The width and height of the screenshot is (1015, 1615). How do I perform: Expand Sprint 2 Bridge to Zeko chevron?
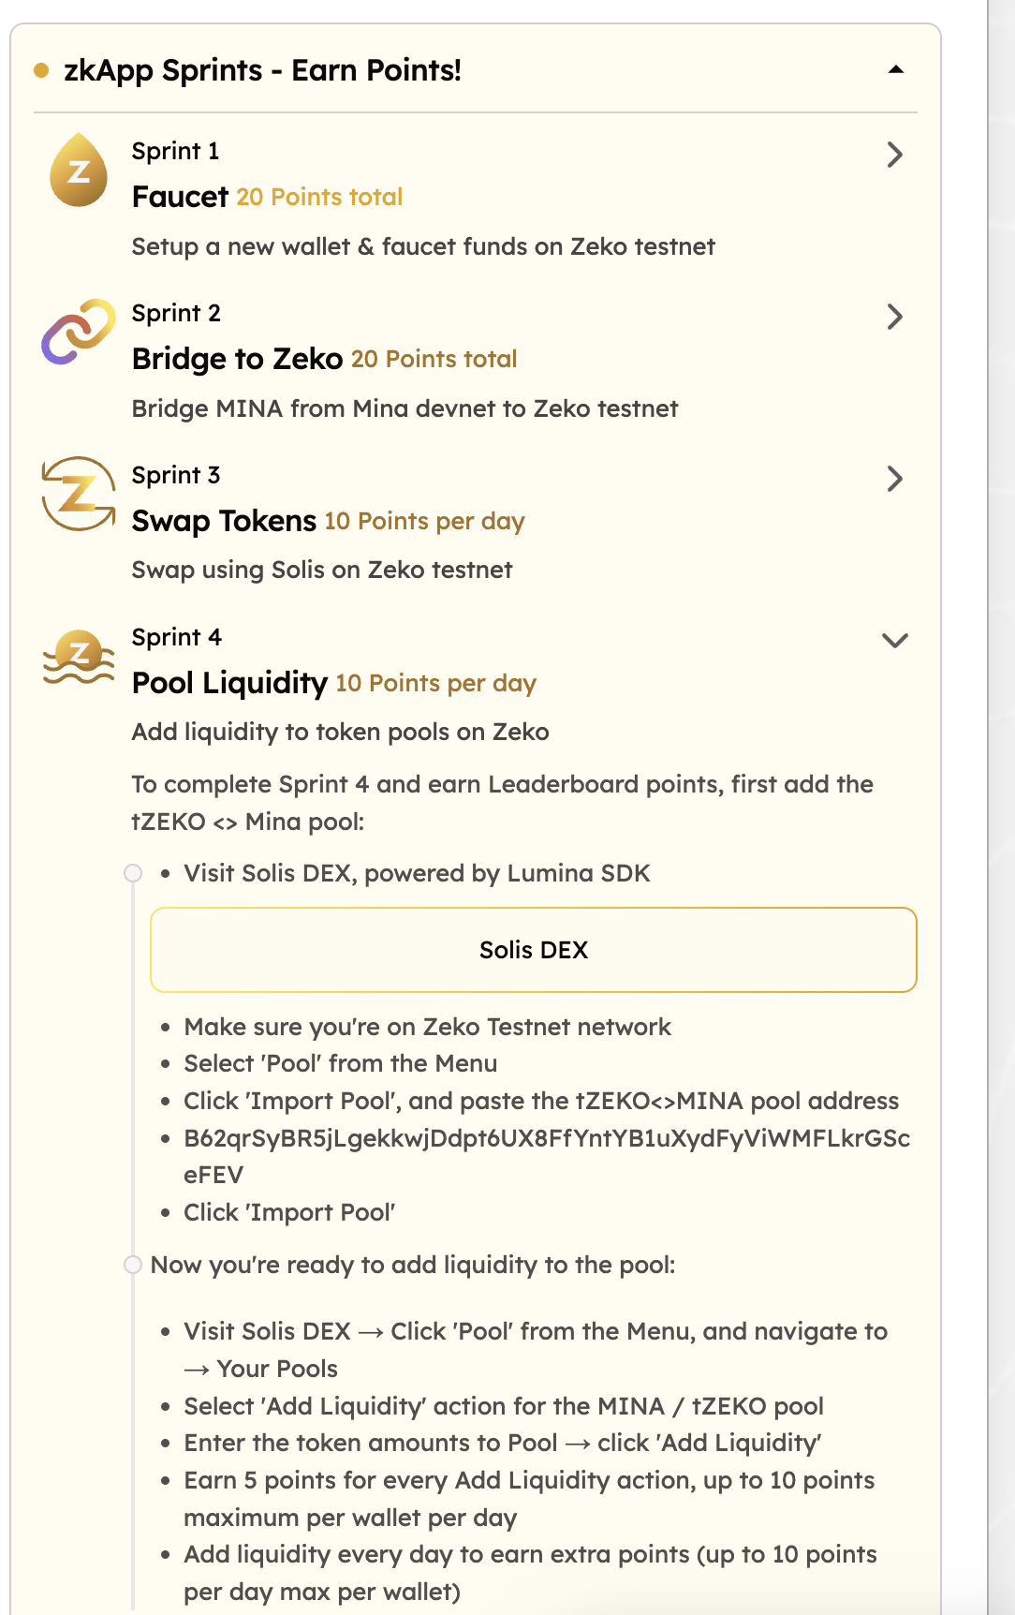pos(894,317)
